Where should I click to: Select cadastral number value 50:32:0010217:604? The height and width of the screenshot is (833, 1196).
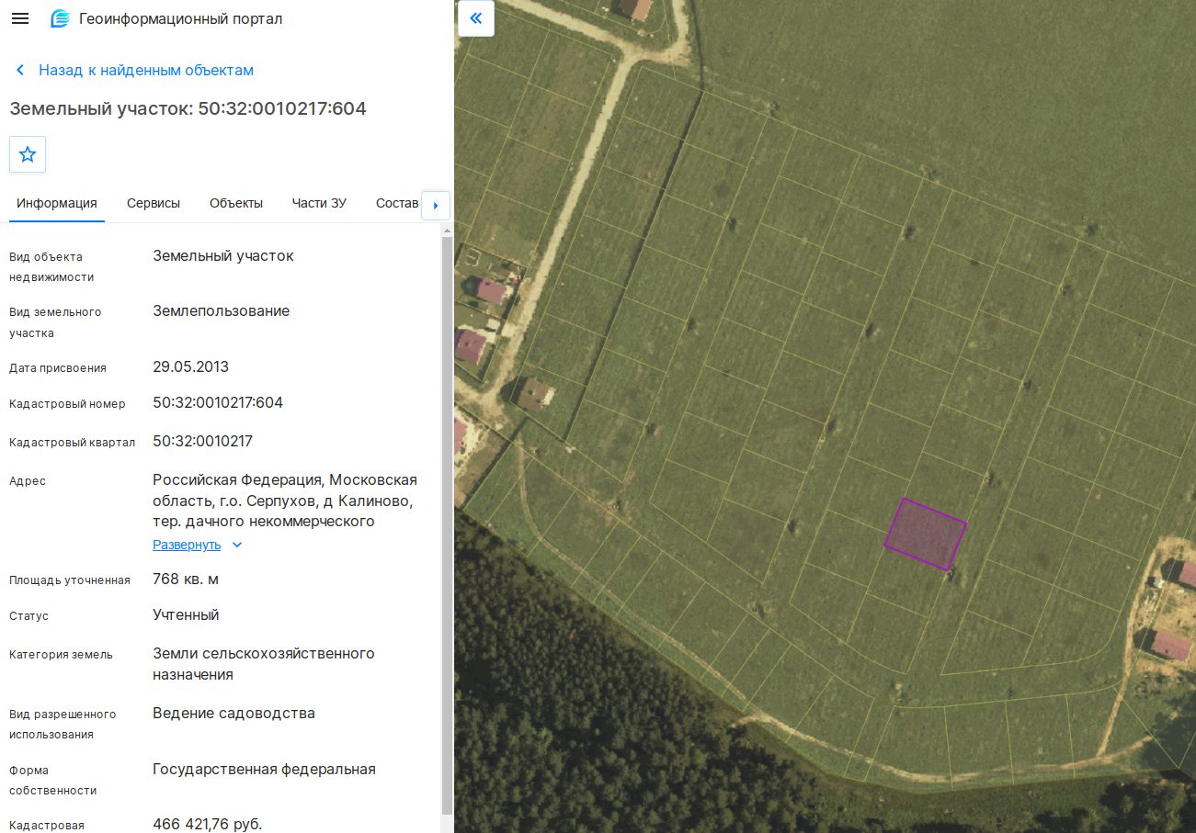[218, 403]
